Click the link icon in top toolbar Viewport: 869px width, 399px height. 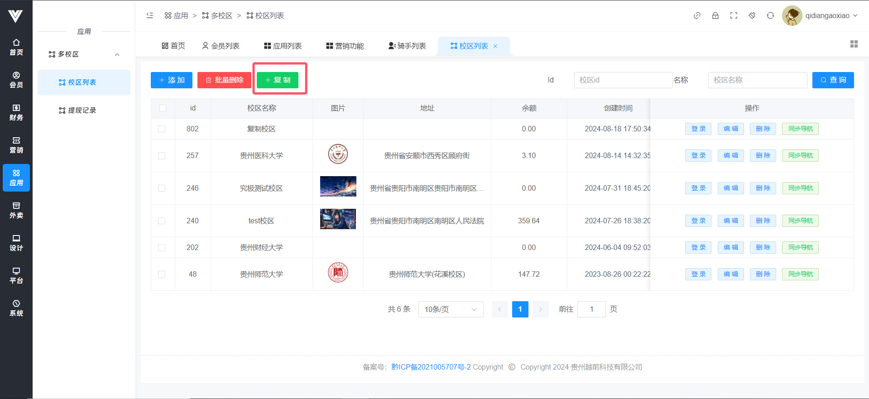pos(697,15)
